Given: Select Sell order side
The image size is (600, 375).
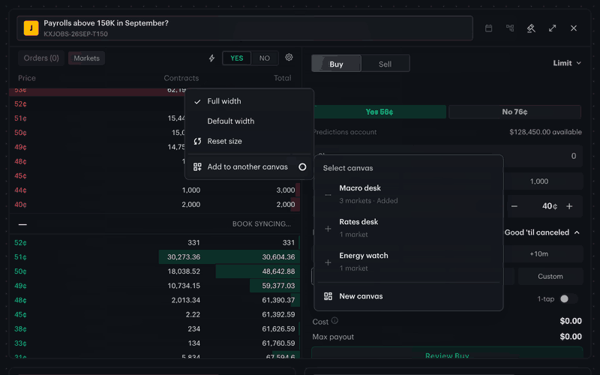Looking at the screenshot, I should (x=385, y=64).
